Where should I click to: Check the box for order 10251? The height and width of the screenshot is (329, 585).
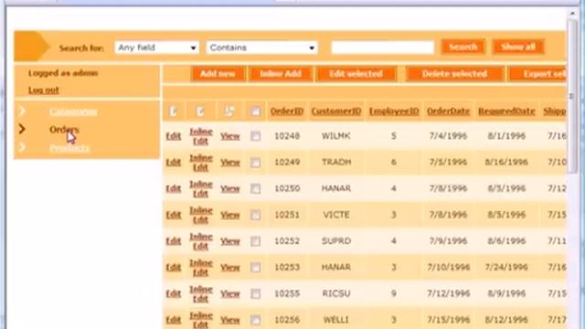coord(256,215)
